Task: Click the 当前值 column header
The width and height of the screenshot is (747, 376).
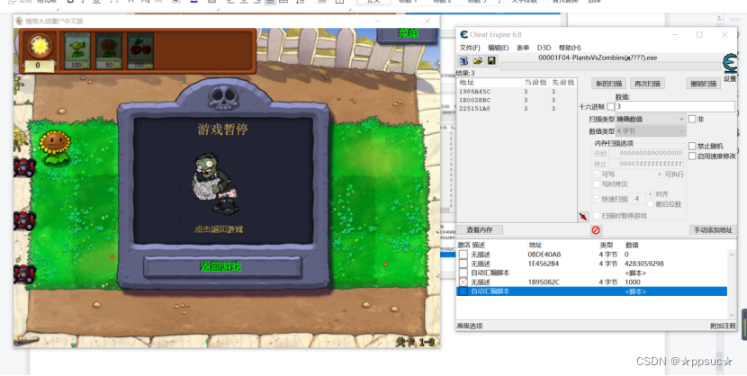Action: tap(535, 83)
